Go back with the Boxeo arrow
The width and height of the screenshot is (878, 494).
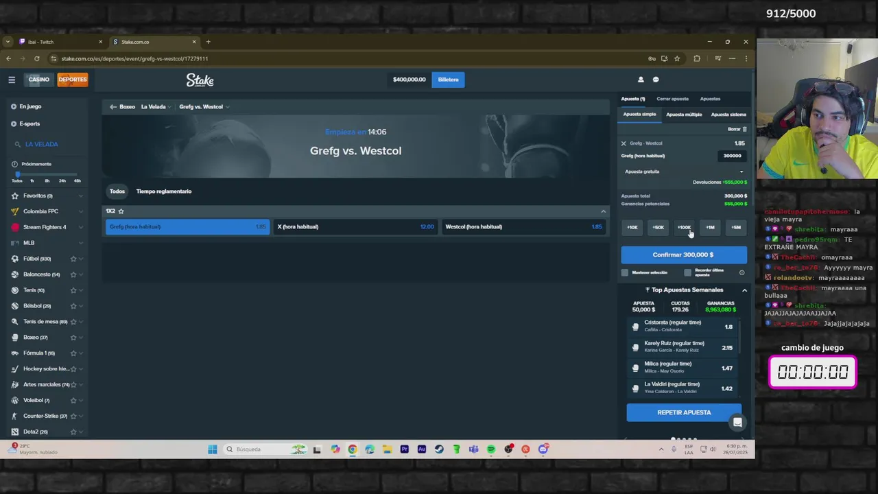click(113, 107)
